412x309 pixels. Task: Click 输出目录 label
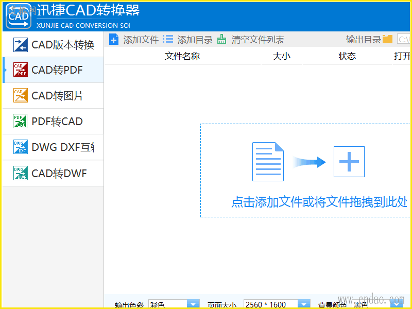click(364, 40)
